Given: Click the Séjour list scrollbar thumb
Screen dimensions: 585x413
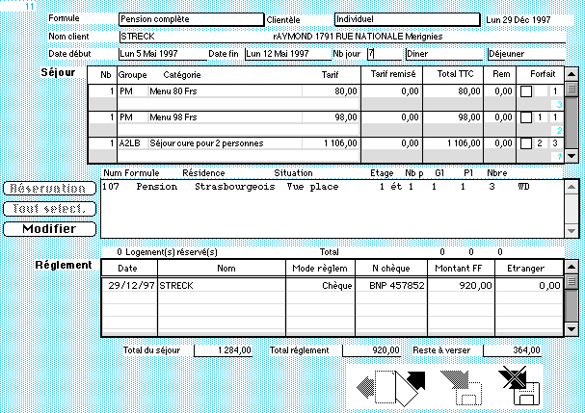Looking at the screenshot, I should (x=572, y=90).
